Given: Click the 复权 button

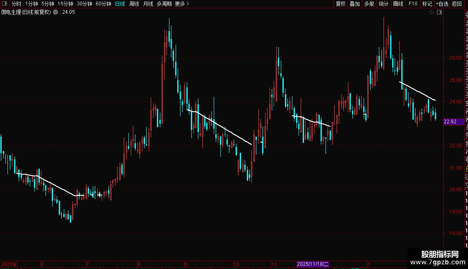Looking at the screenshot, I should [340, 4].
